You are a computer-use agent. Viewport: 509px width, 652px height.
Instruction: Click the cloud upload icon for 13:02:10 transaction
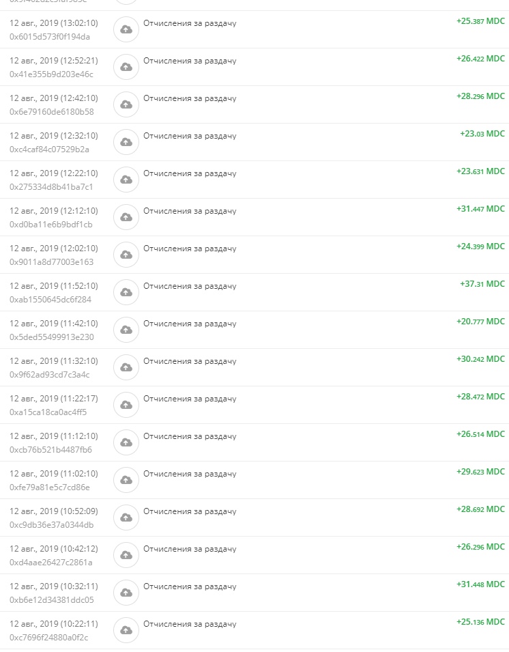(126, 29)
